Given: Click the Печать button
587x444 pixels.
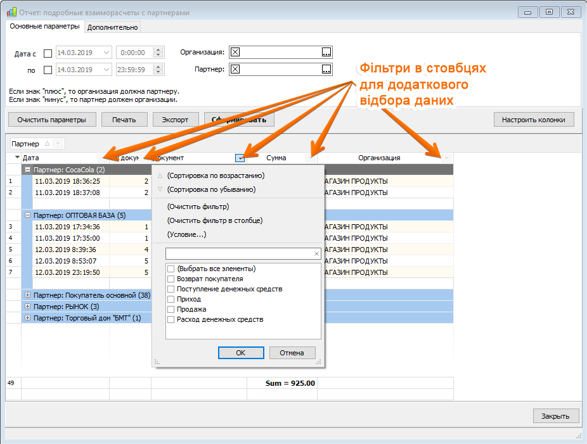Looking at the screenshot, I should pos(124,120).
